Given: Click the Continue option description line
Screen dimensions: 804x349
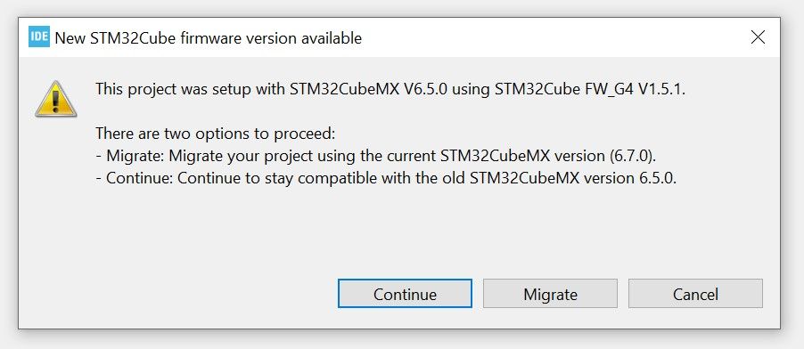Looking at the screenshot, I should click(x=386, y=179).
